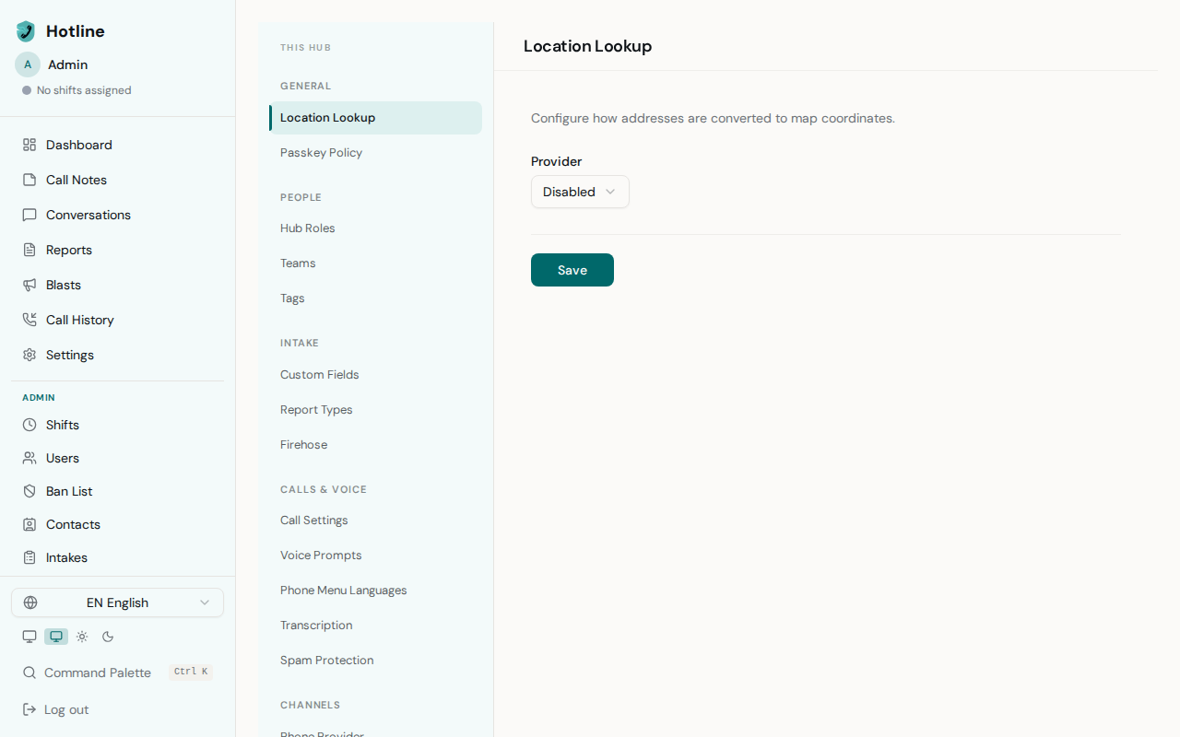Select the Voice Prompts settings entry

[x=321, y=555]
